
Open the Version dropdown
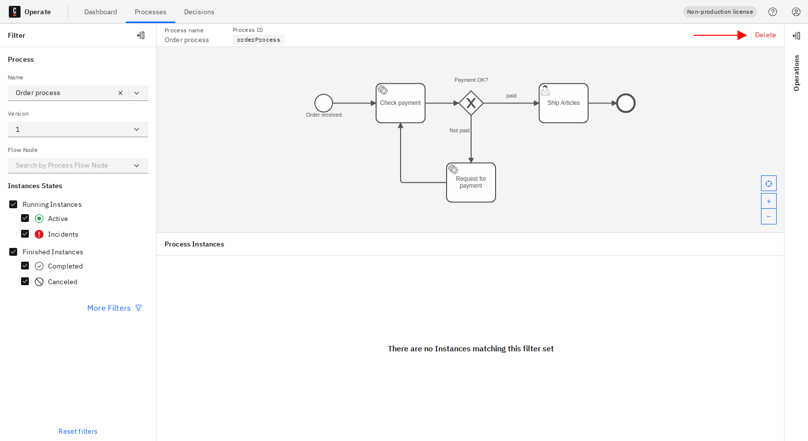point(78,129)
